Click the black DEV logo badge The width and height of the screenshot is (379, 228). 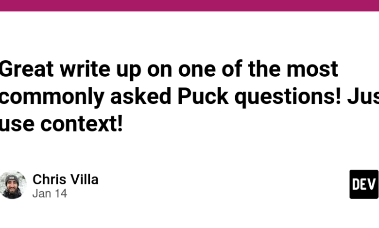pos(364,184)
